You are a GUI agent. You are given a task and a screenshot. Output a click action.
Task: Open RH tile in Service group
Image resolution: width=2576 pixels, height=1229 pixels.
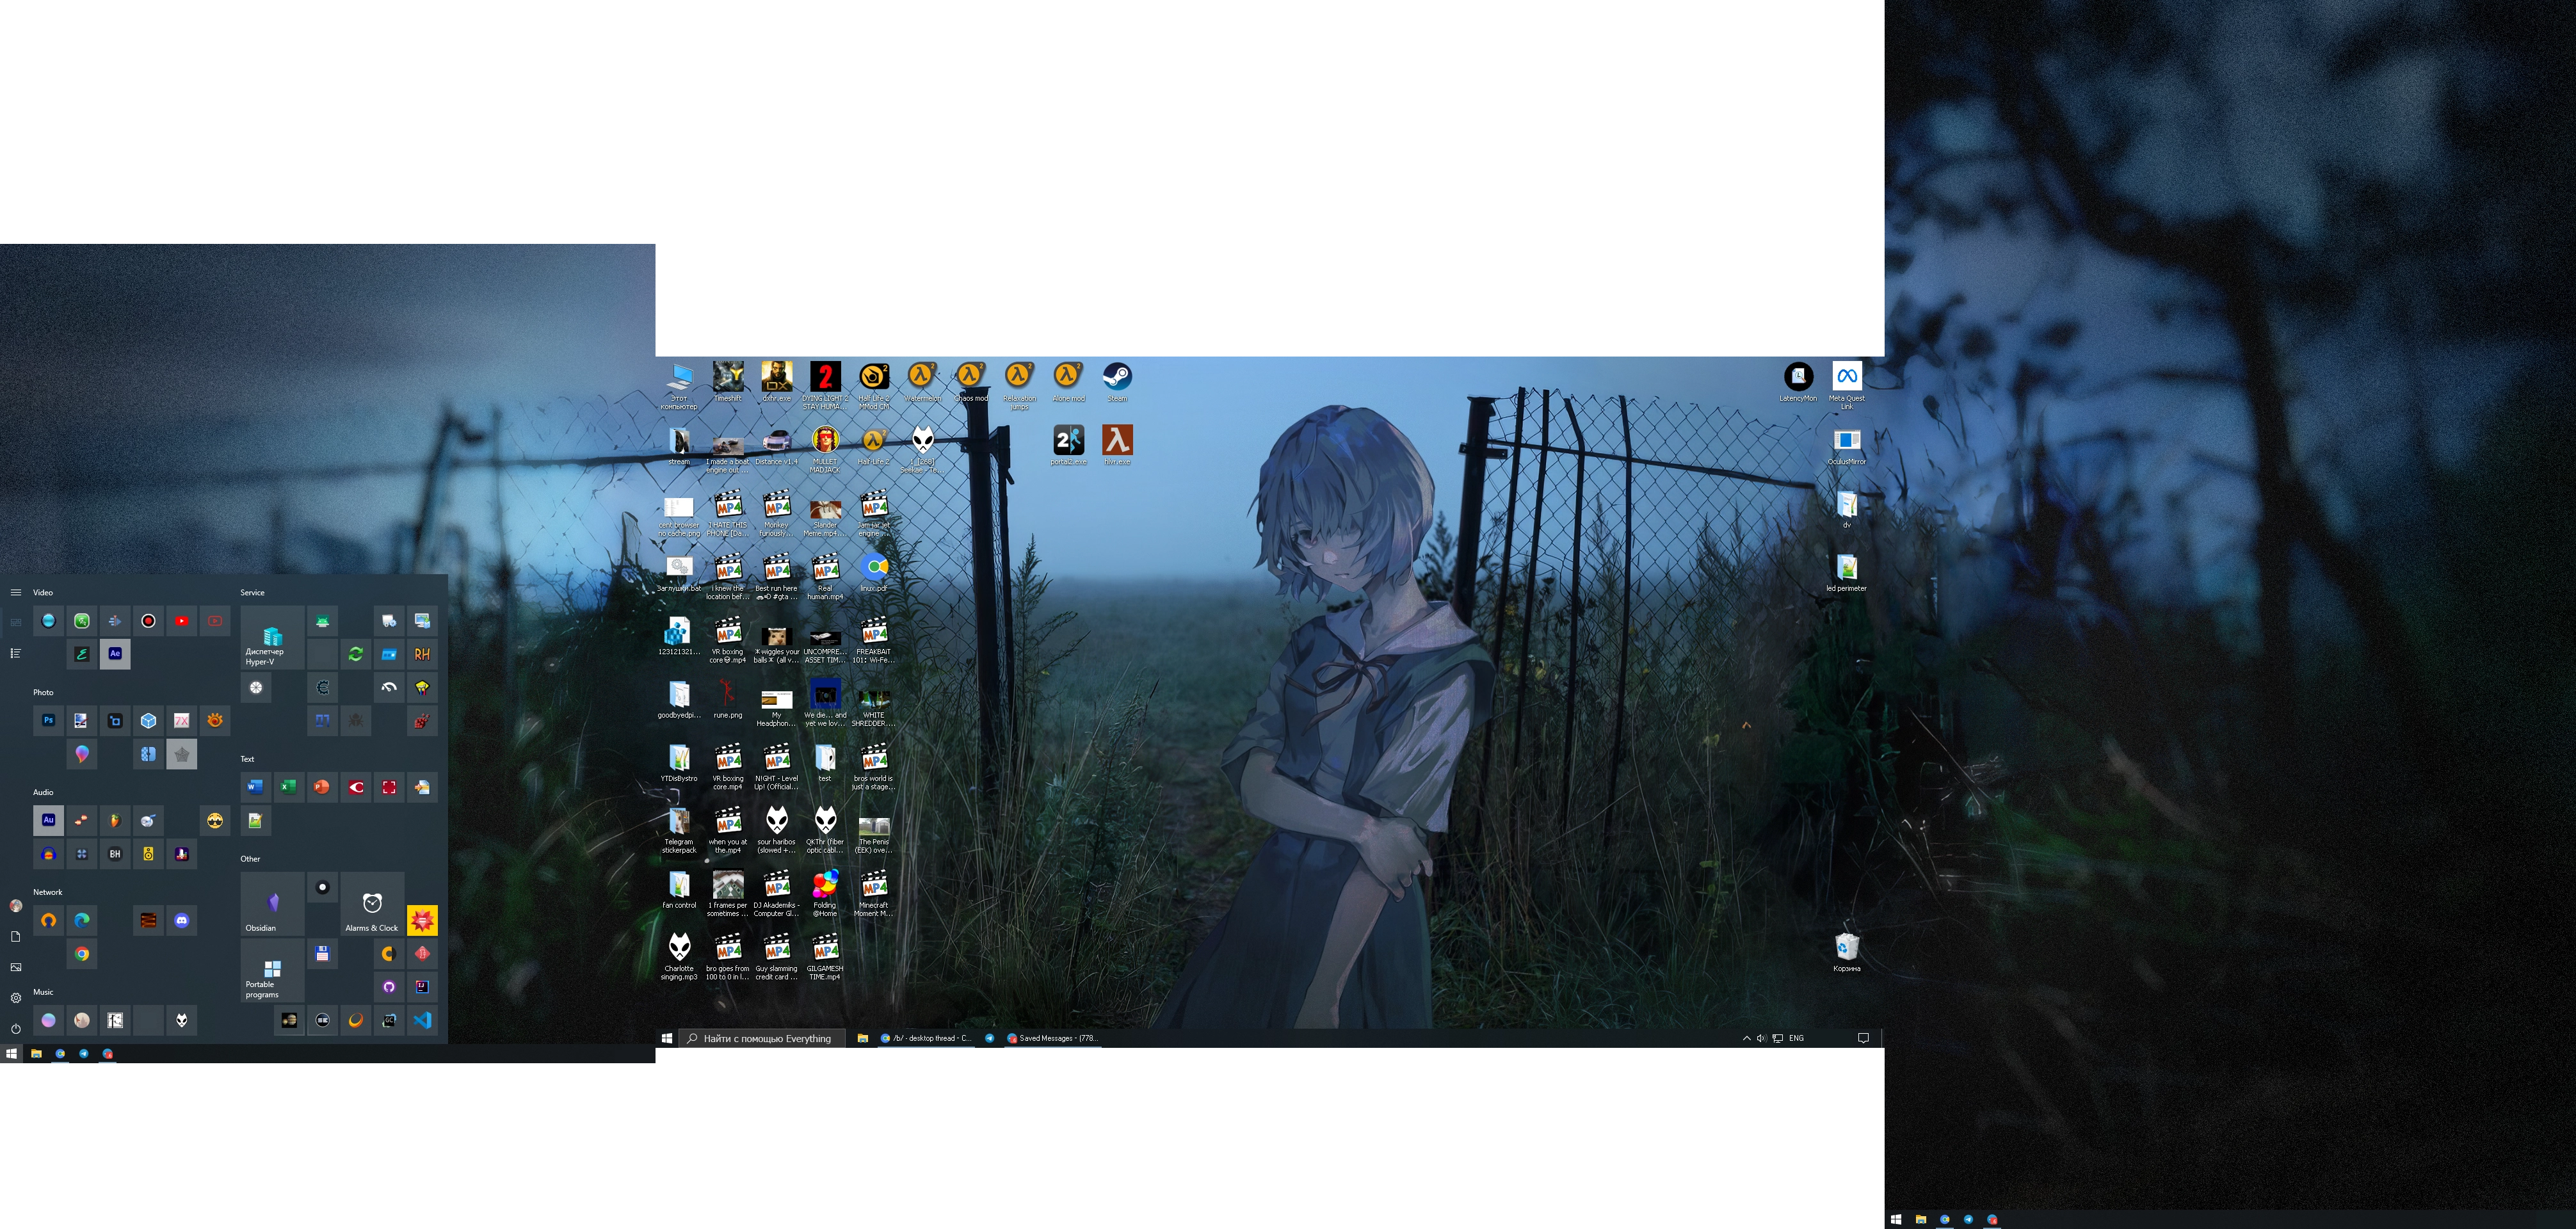coord(422,654)
